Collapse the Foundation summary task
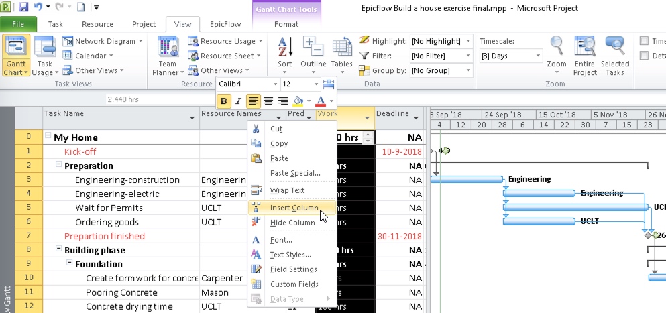This screenshot has width=666, height=313. click(70, 263)
